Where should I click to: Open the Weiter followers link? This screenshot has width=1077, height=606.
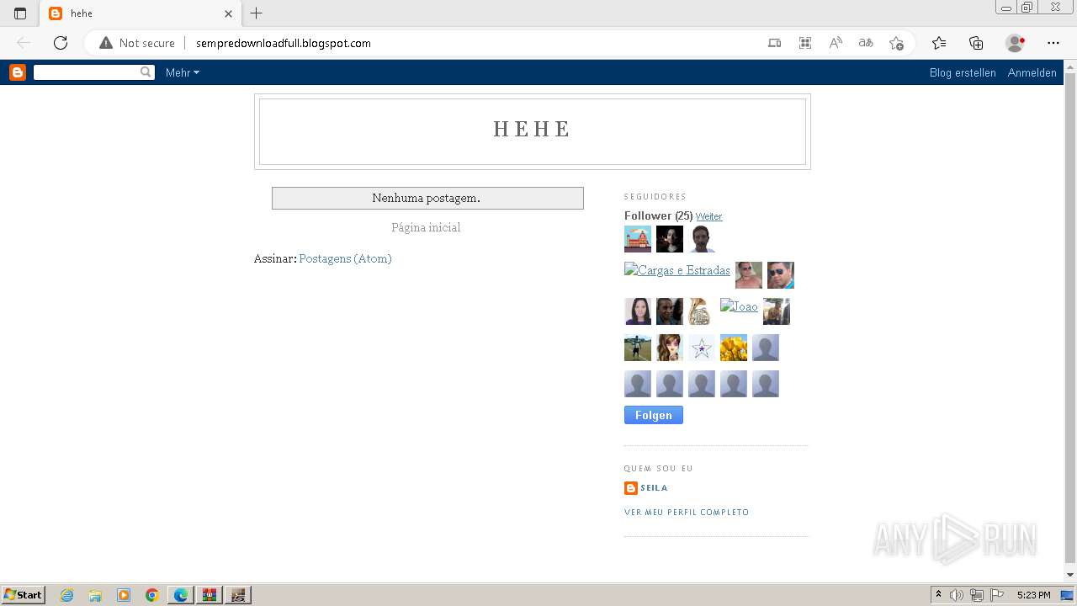point(708,216)
